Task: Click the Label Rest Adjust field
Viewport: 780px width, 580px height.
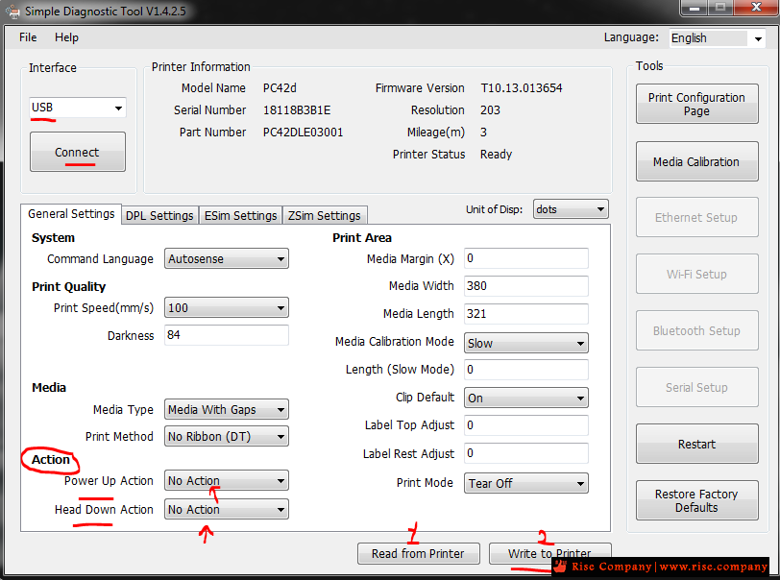Action: click(x=526, y=453)
